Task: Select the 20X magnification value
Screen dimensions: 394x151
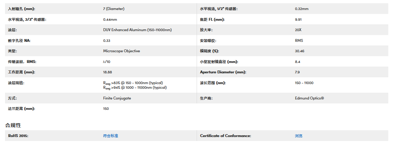Action: [x=298, y=30]
